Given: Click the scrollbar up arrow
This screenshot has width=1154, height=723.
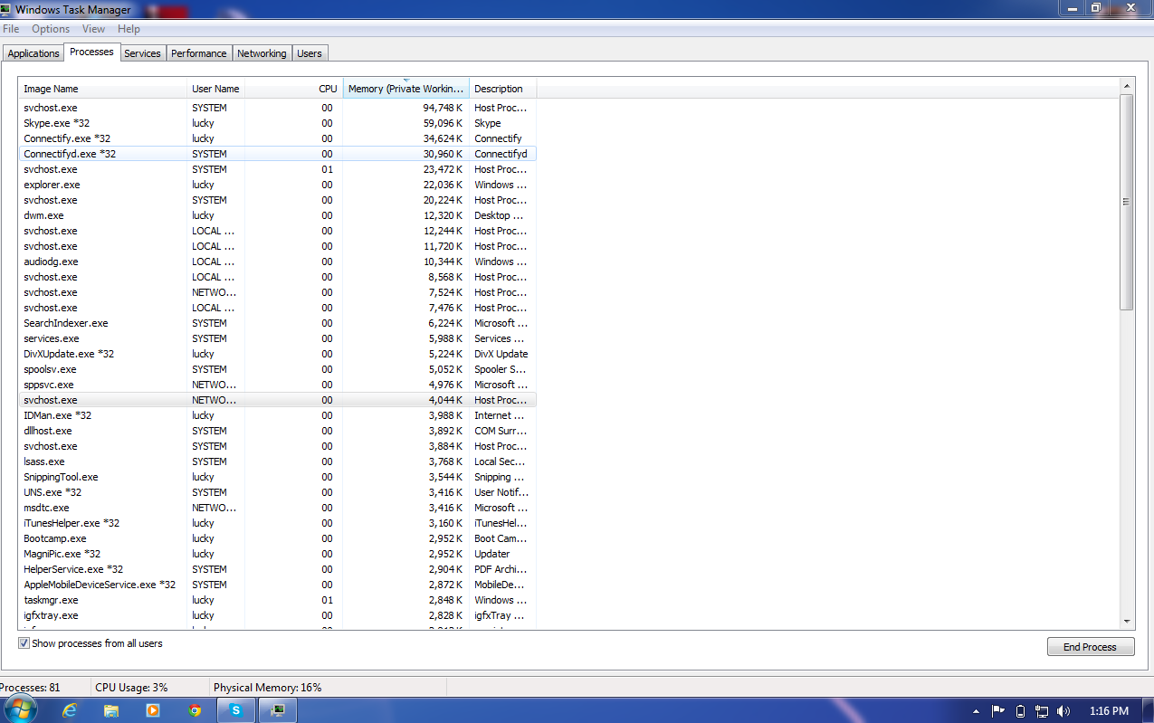Looking at the screenshot, I should click(x=1127, y=86).
